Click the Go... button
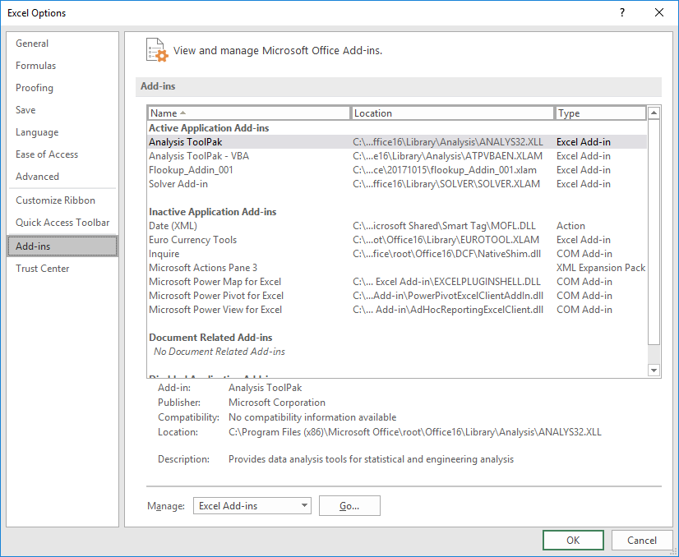The width and height of the screenshot is (679, 557). (349, 505)
